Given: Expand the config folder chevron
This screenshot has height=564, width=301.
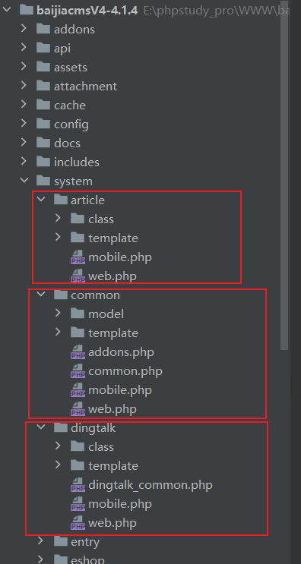Looking at the screenshot, I should click(x=24, y=124).
